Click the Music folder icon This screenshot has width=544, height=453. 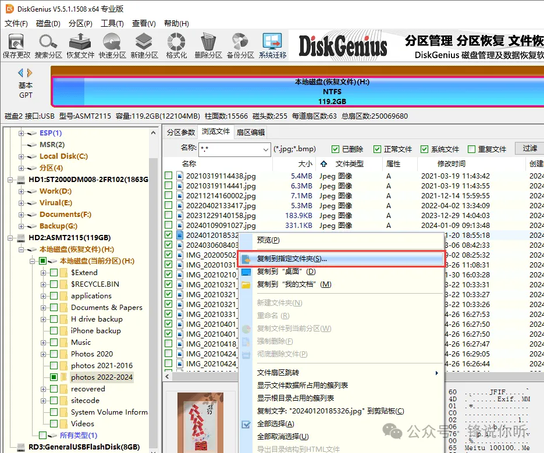(64, 343)
